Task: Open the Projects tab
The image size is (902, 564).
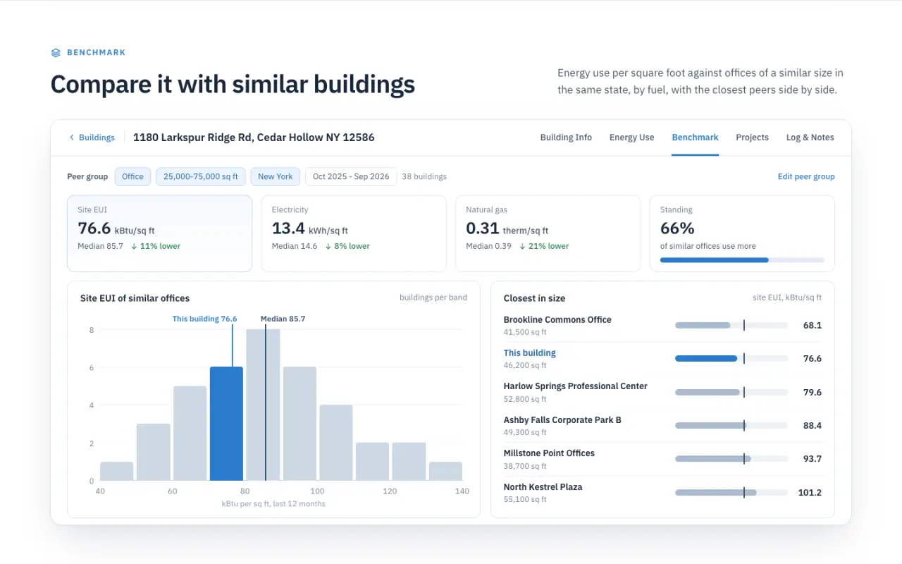Action: (752, 137)
